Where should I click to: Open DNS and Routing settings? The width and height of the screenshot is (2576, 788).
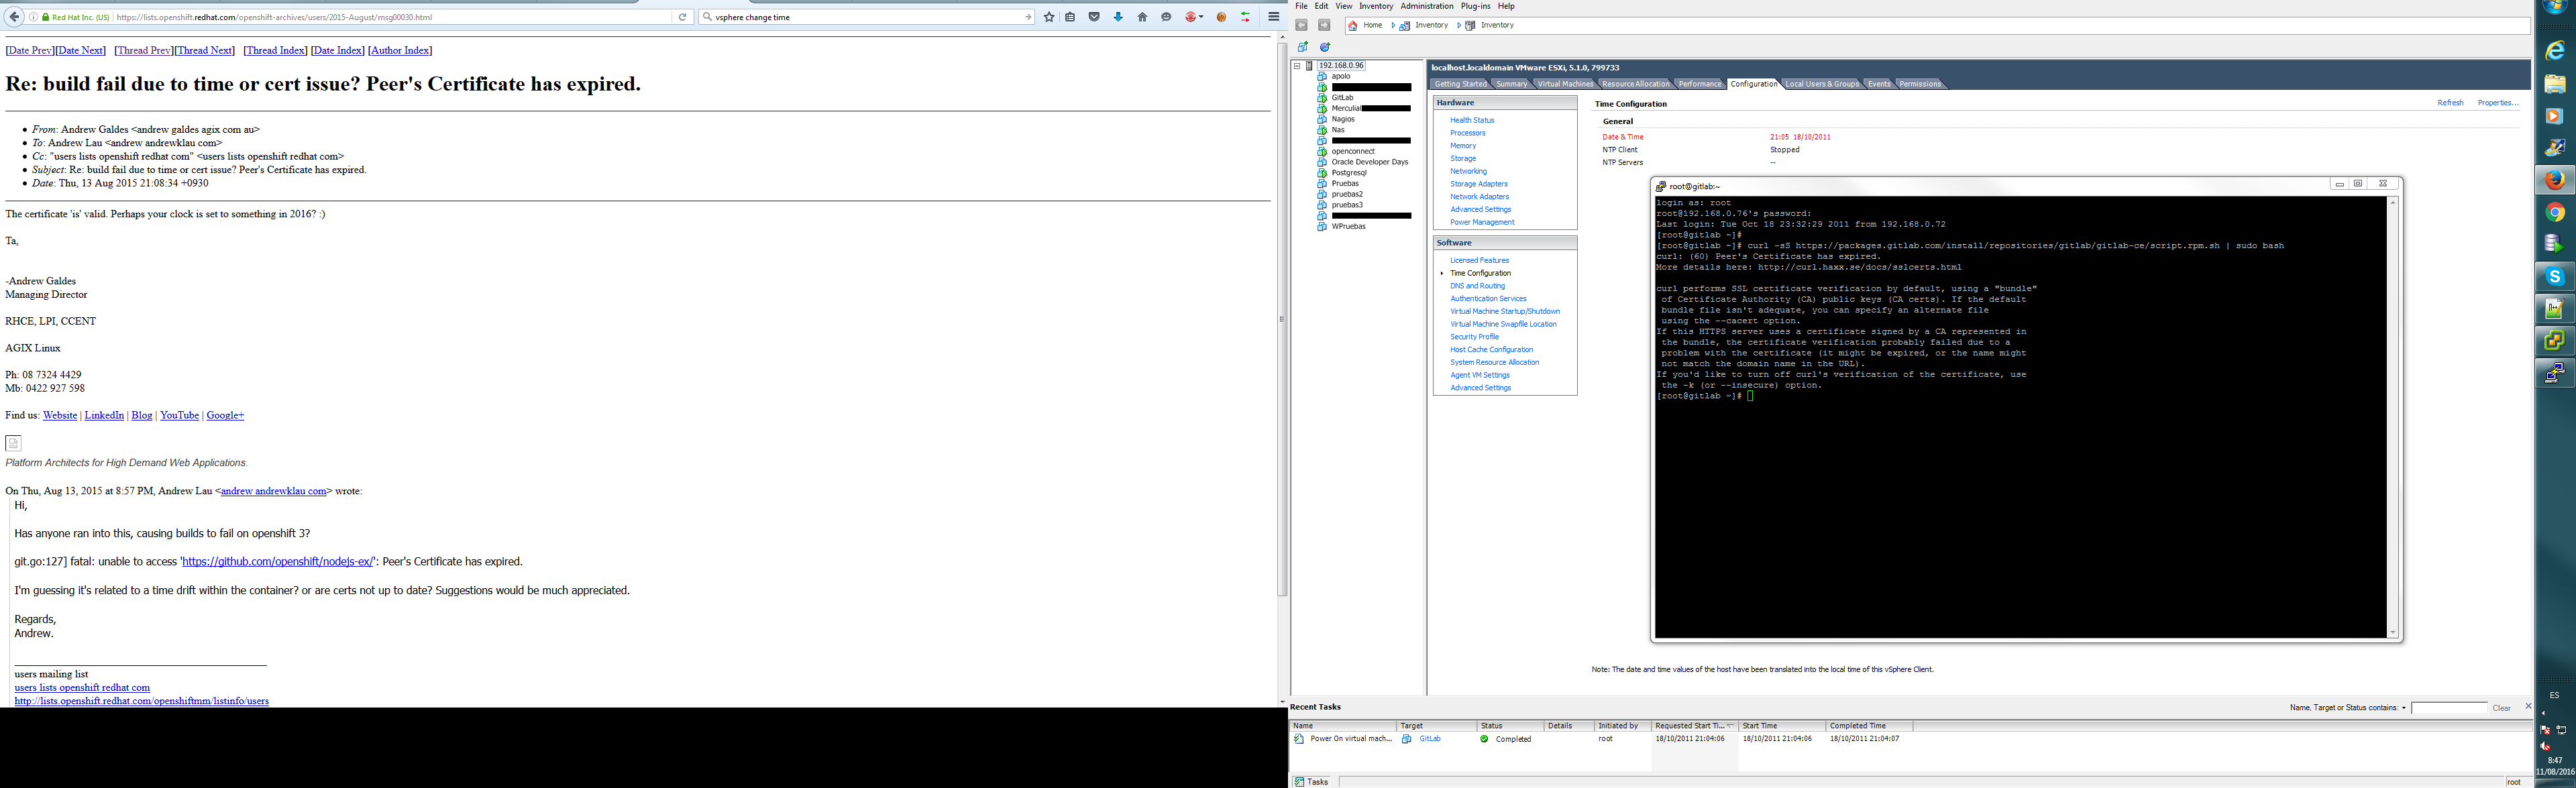[x=1477, y=286]
